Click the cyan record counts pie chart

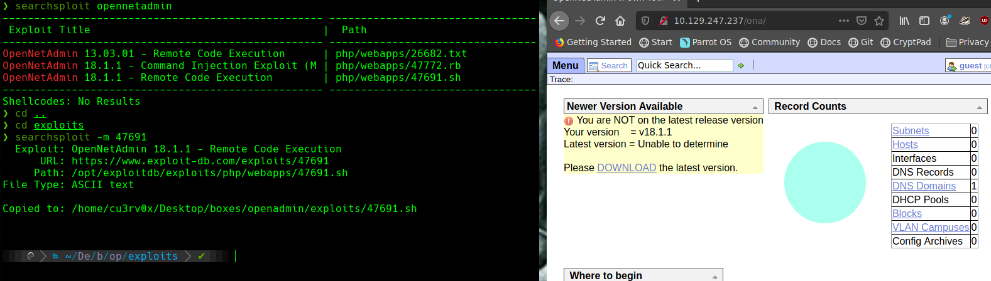825,183
